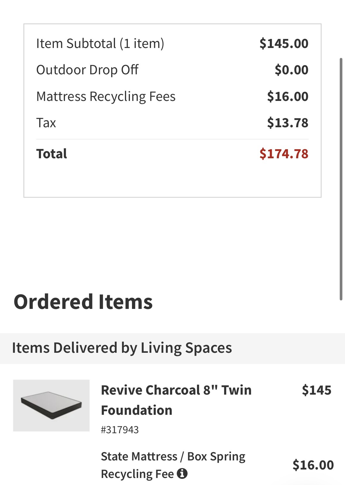Click the Items Delivered by Living Spaces header
345x485 pixels.
click(122, 348)
